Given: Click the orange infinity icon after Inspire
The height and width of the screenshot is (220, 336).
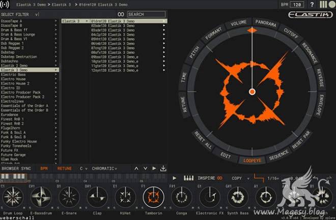Looking at the screenshot, I should 220,178.
